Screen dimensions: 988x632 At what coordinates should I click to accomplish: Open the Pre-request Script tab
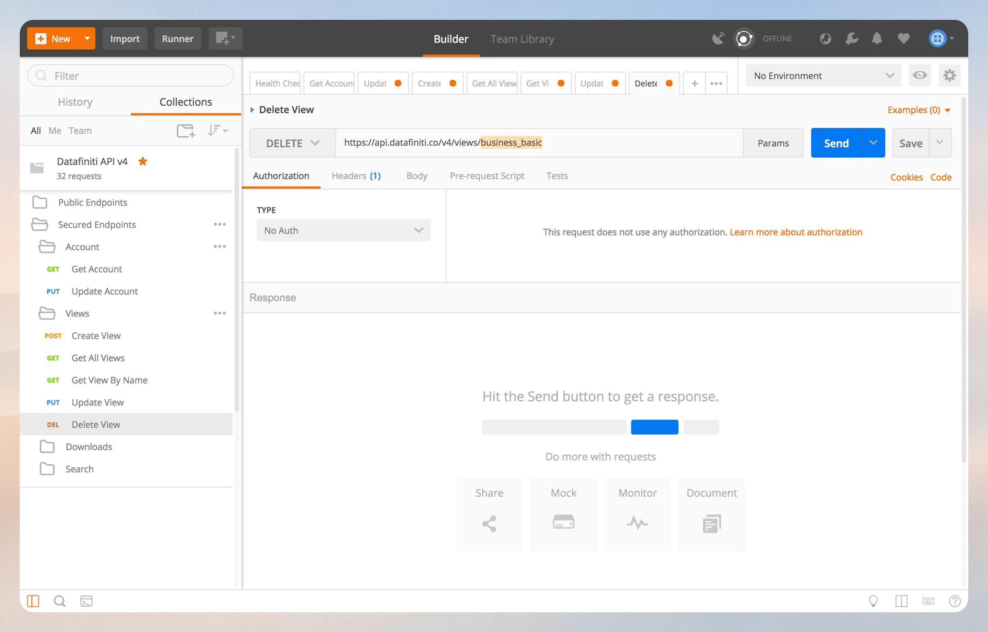(487, 176)
